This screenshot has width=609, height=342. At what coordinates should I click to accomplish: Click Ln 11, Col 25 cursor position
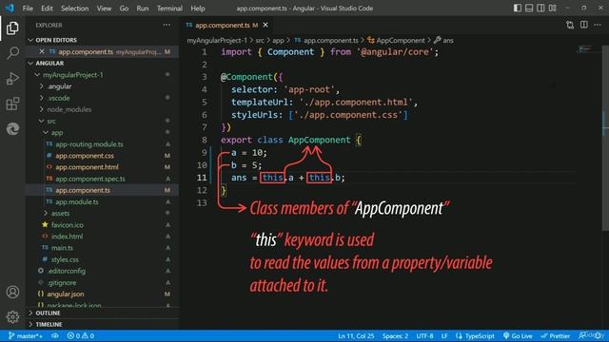point(356,335)
